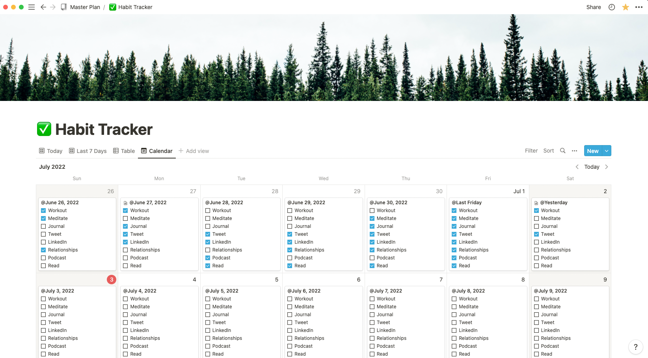Select the Calendar view tab
The image size is (648, 358).
(157, 151)
